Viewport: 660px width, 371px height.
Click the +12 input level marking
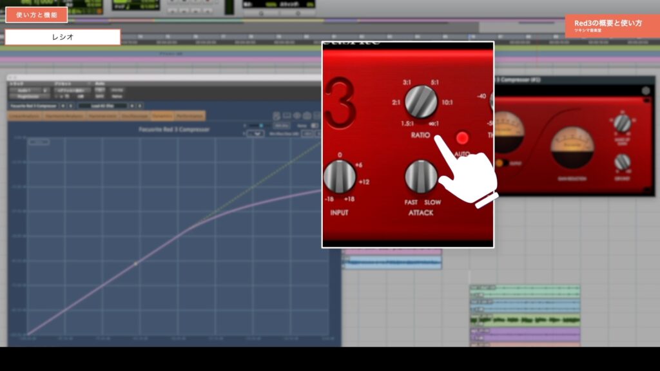(364, 182)
